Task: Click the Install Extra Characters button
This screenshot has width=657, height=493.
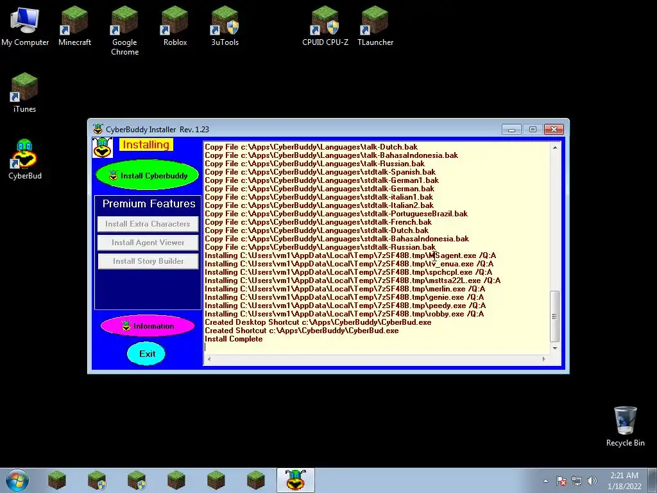Action: (148, 224)
